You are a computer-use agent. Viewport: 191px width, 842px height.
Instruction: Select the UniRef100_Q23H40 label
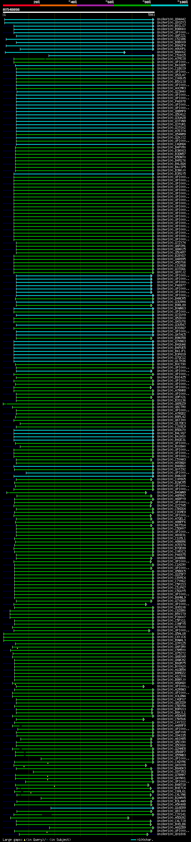(171, 91)
